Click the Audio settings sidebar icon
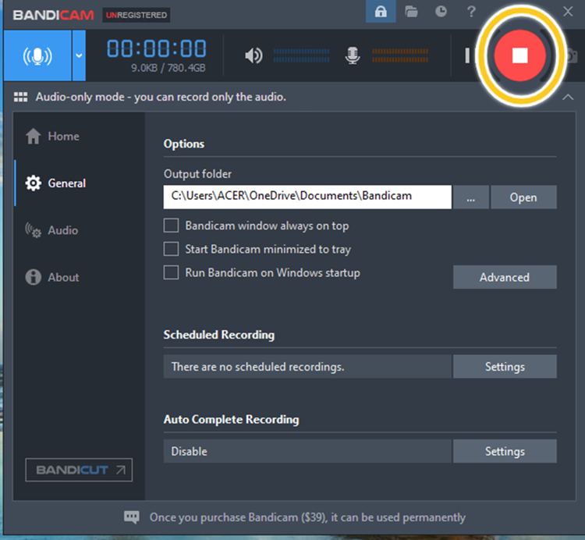This screenshot has height=540, width=585. [34, 230]
